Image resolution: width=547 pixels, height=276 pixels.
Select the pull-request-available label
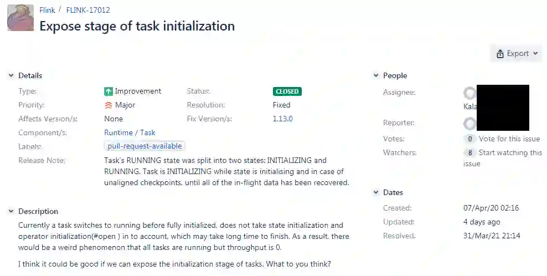coord(145,146)
